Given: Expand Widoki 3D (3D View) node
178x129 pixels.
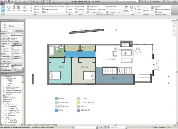Looking at the screenshot, I should (x=4, y=89).
